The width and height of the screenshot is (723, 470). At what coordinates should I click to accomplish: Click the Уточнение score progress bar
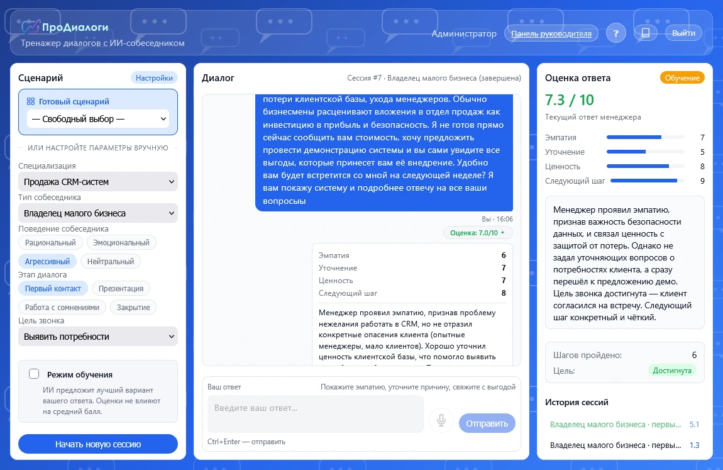click(645, 152)
